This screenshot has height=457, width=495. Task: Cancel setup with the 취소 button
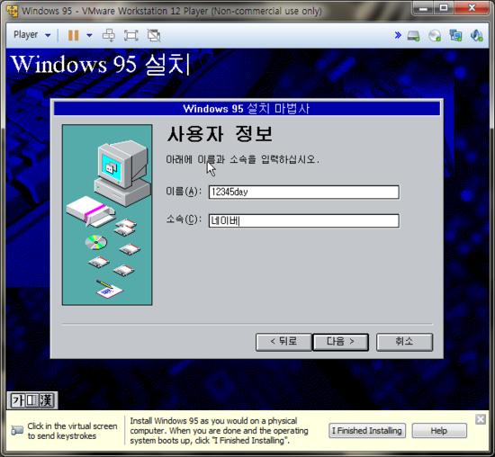[x=404, y=342]
